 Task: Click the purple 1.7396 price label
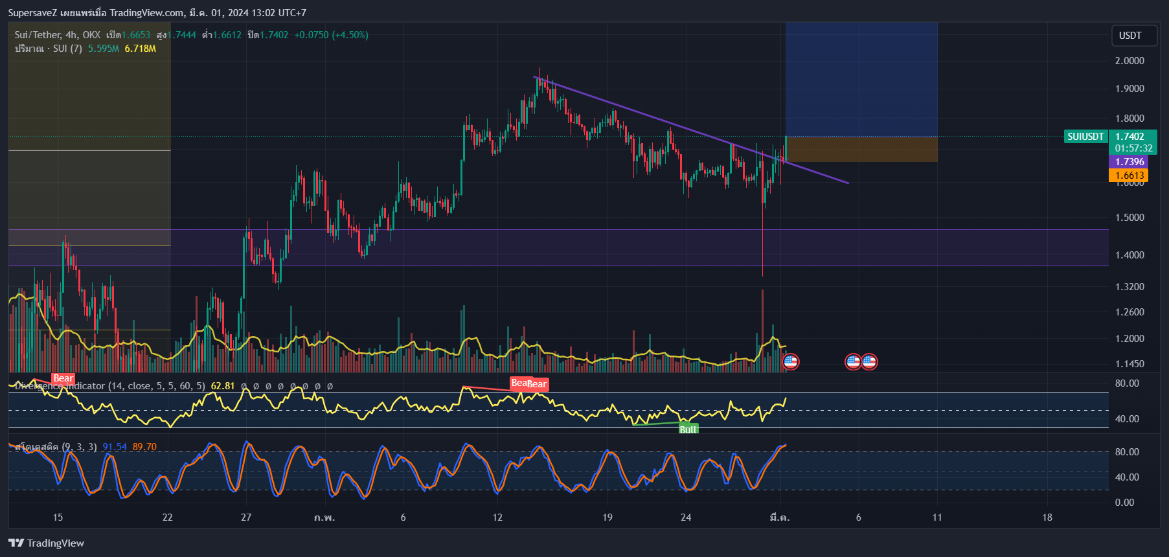pos(1129,162)
